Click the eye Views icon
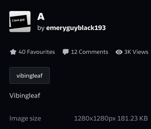The image size is (151, 129). [x=119, y=52]
